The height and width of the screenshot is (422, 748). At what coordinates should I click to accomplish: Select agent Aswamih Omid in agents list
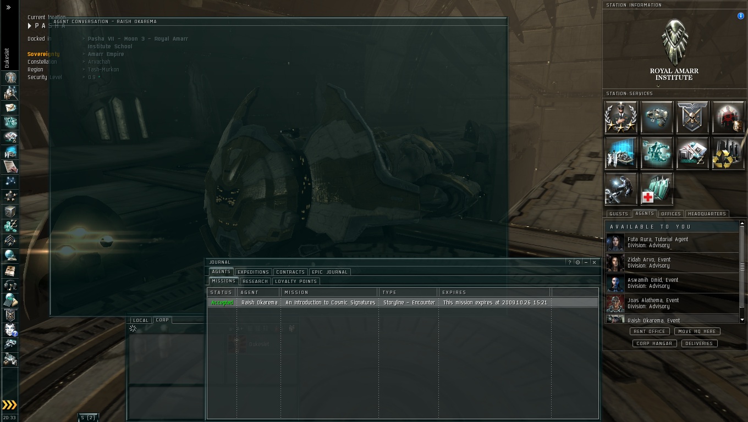coord(672,283)
